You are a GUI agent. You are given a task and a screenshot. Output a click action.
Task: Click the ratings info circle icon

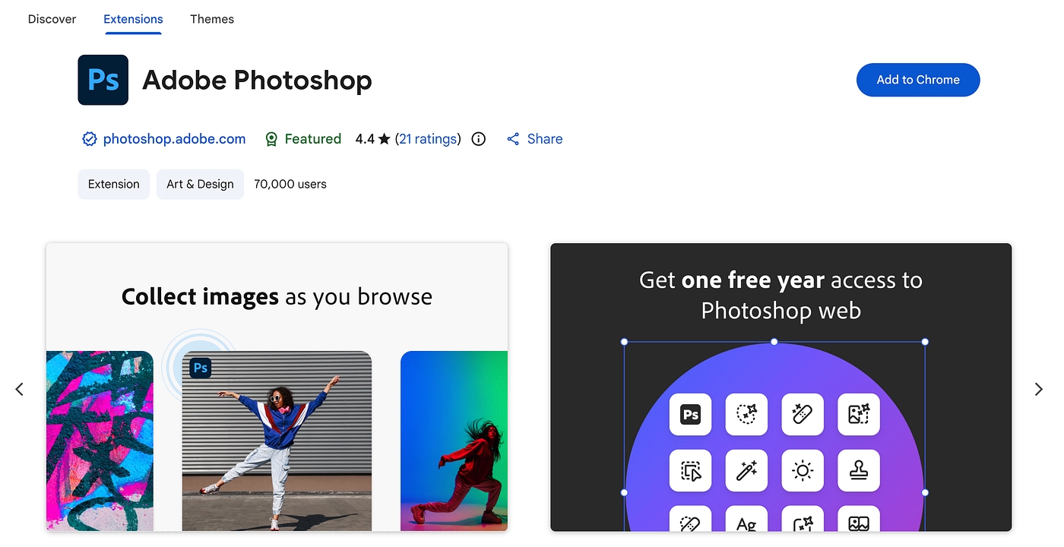point(479,139)
